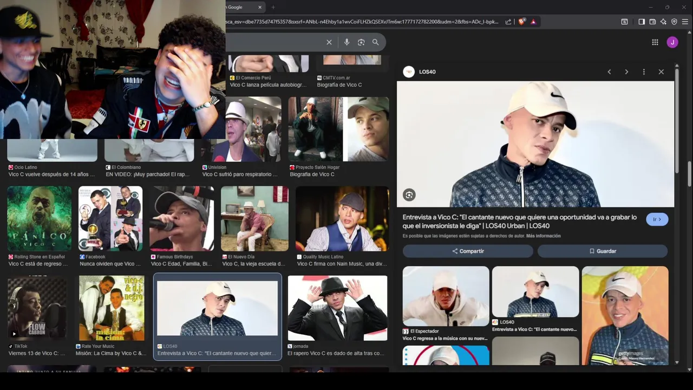This screenshot has height=390, width=693.
Task: Click 'Nunca olviden que Vico' caption
Action: click(x=110, y=264)
